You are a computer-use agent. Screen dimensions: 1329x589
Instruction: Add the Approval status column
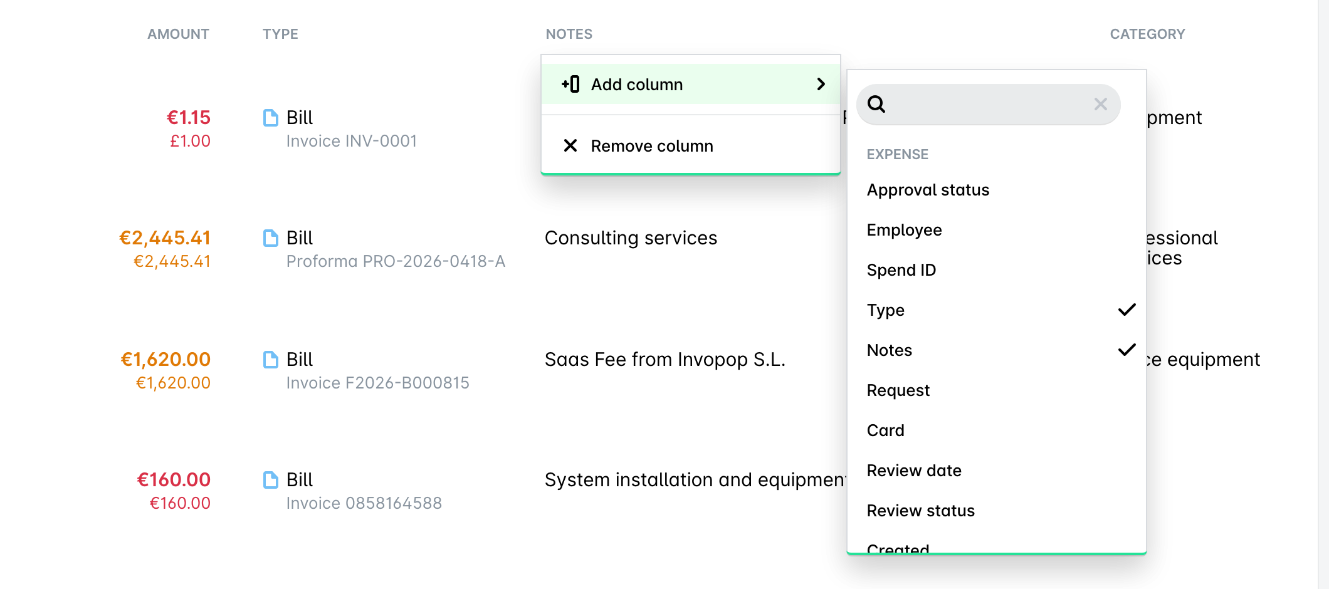pos(997,190)
